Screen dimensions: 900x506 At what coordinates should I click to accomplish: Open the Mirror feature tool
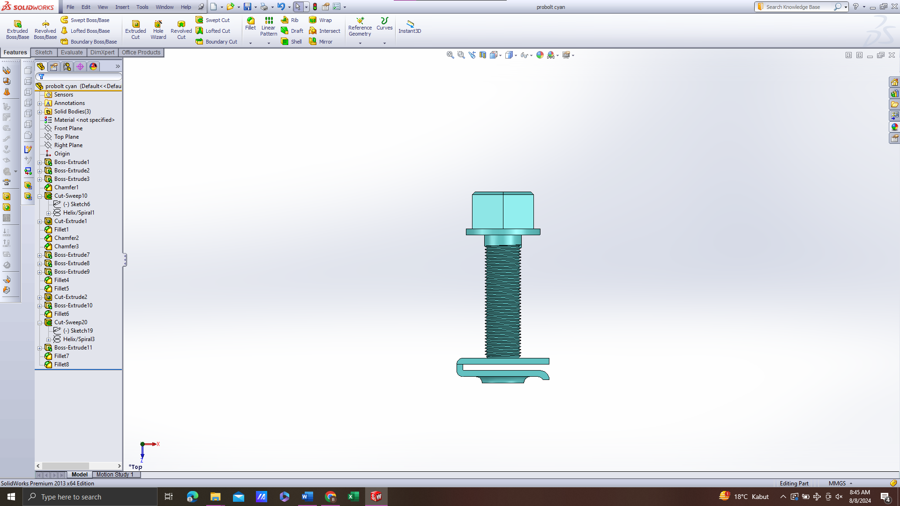point(321,42)
